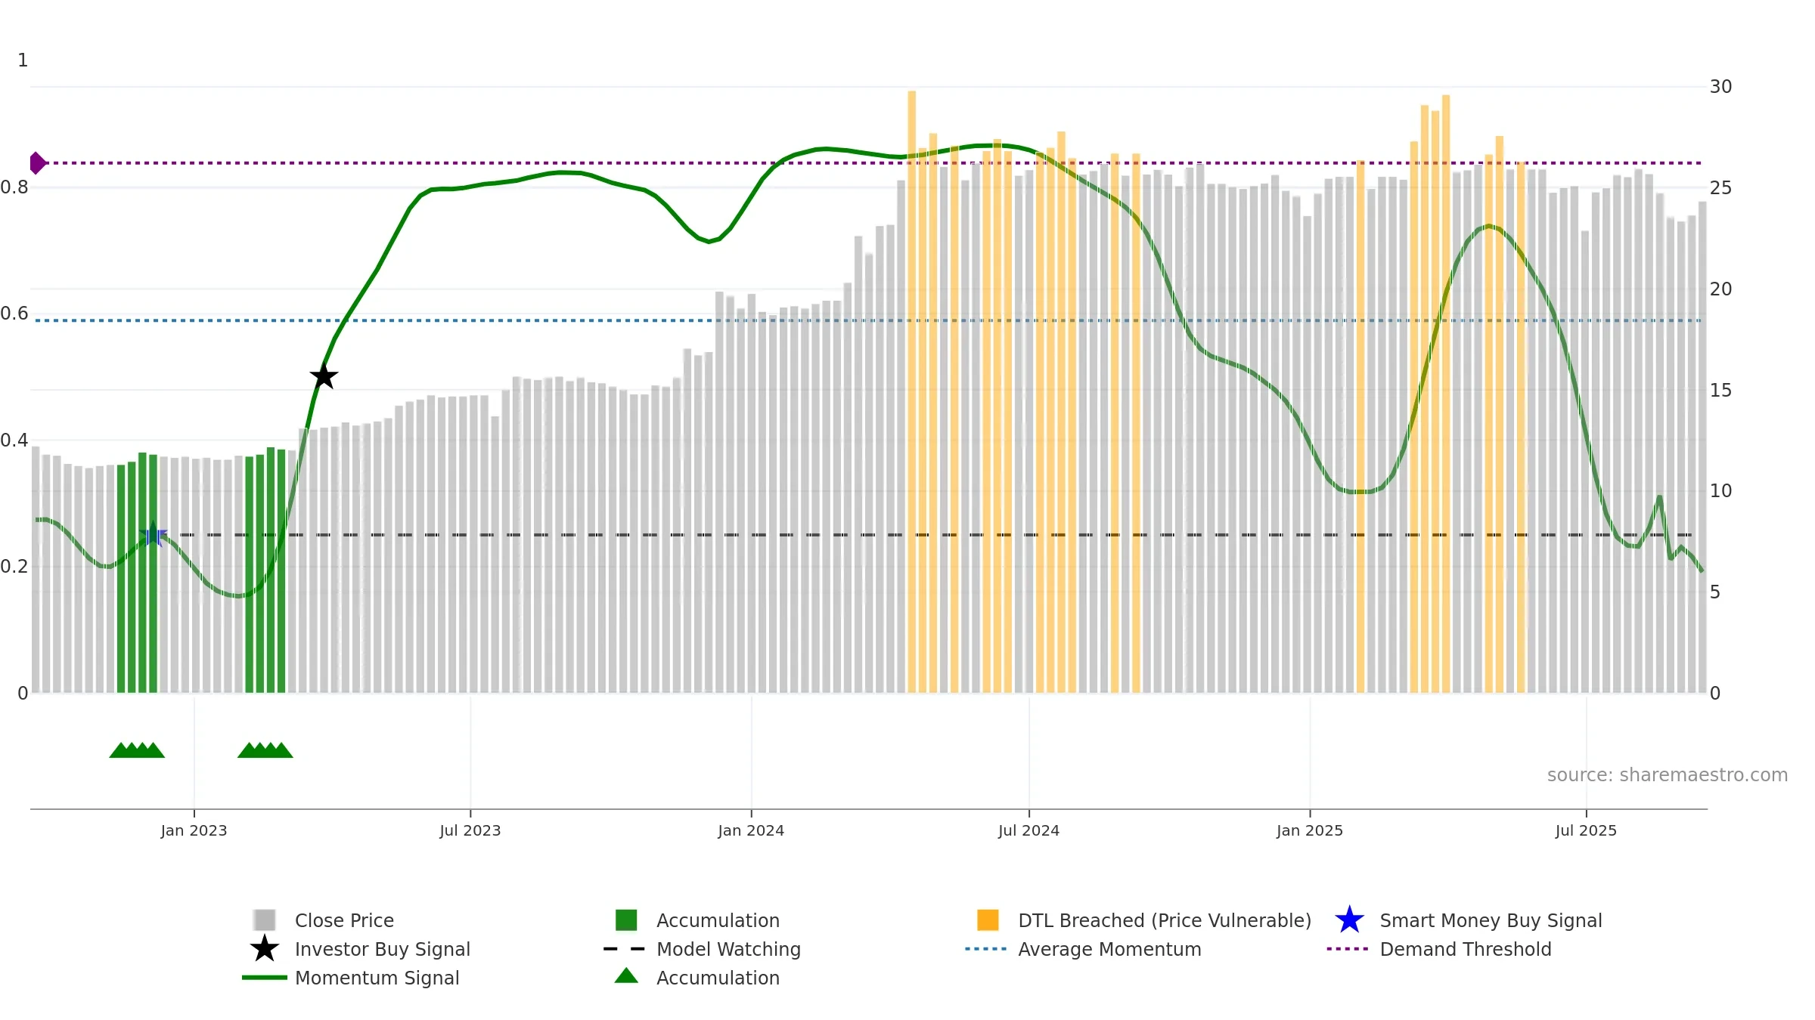This screenshot has width=1815, height=1020.
Task: Click the Jan 2024 axis tick label
Action: pos(751,830)
